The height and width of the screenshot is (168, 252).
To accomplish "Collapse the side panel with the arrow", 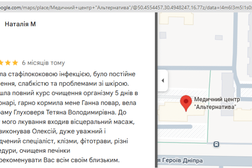I will tap(163, 80).
